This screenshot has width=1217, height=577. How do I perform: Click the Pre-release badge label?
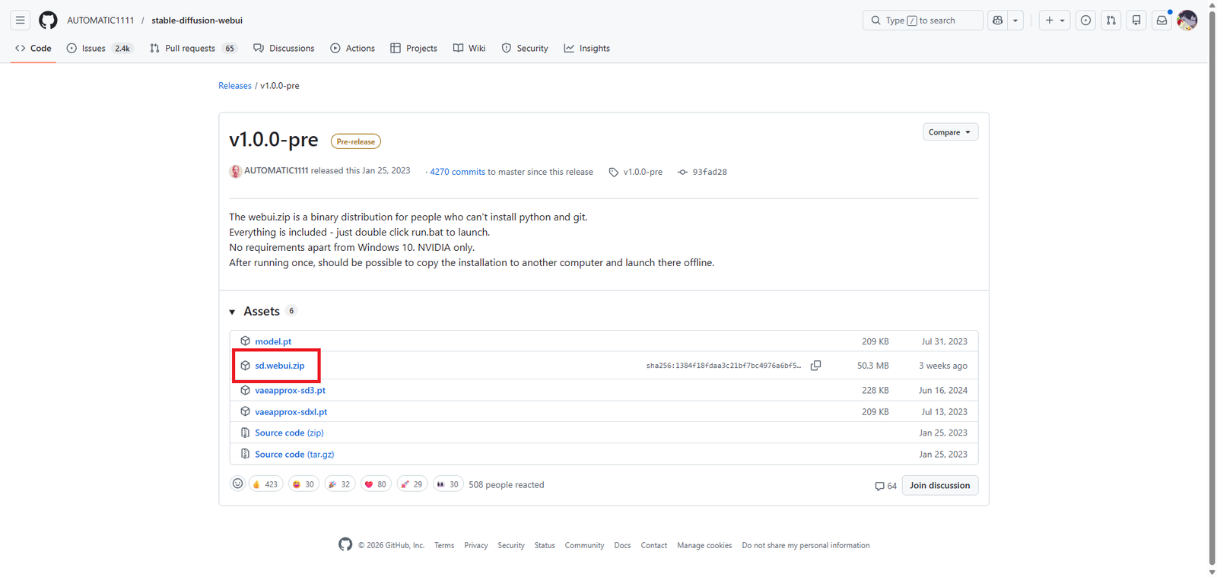point(356,141)
